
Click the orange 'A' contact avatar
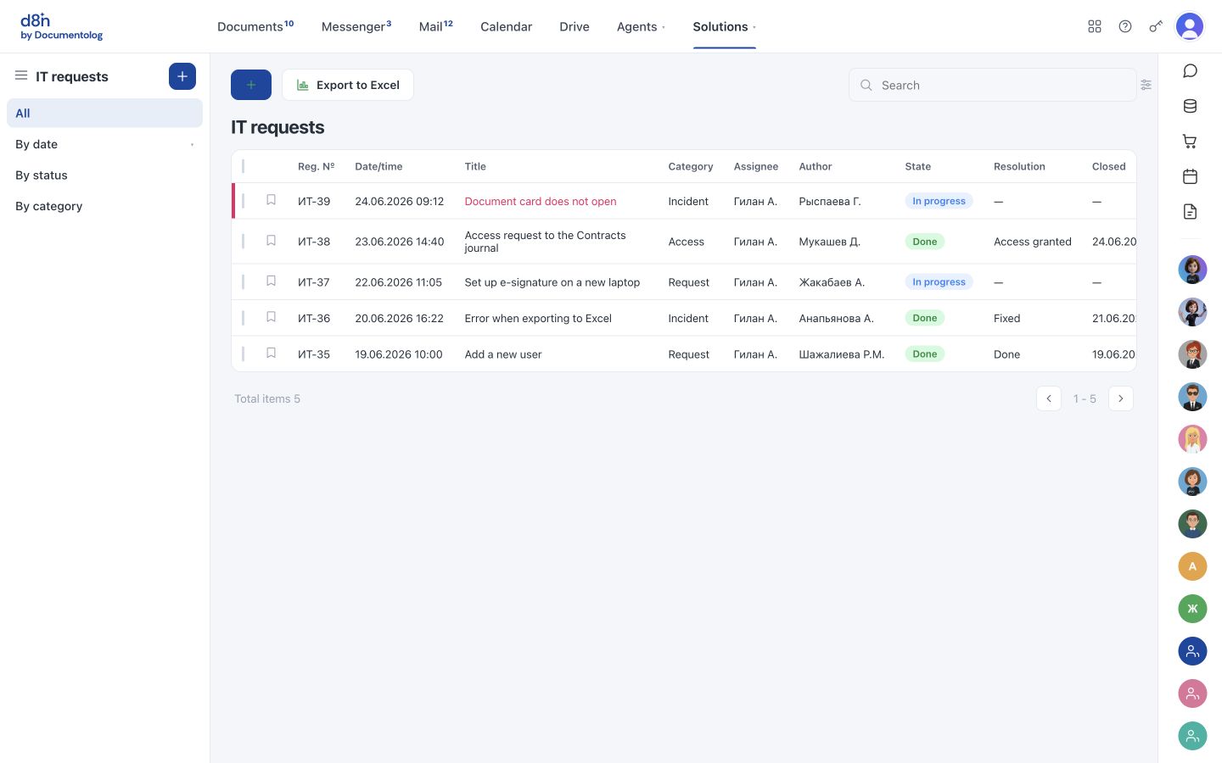1192,566
